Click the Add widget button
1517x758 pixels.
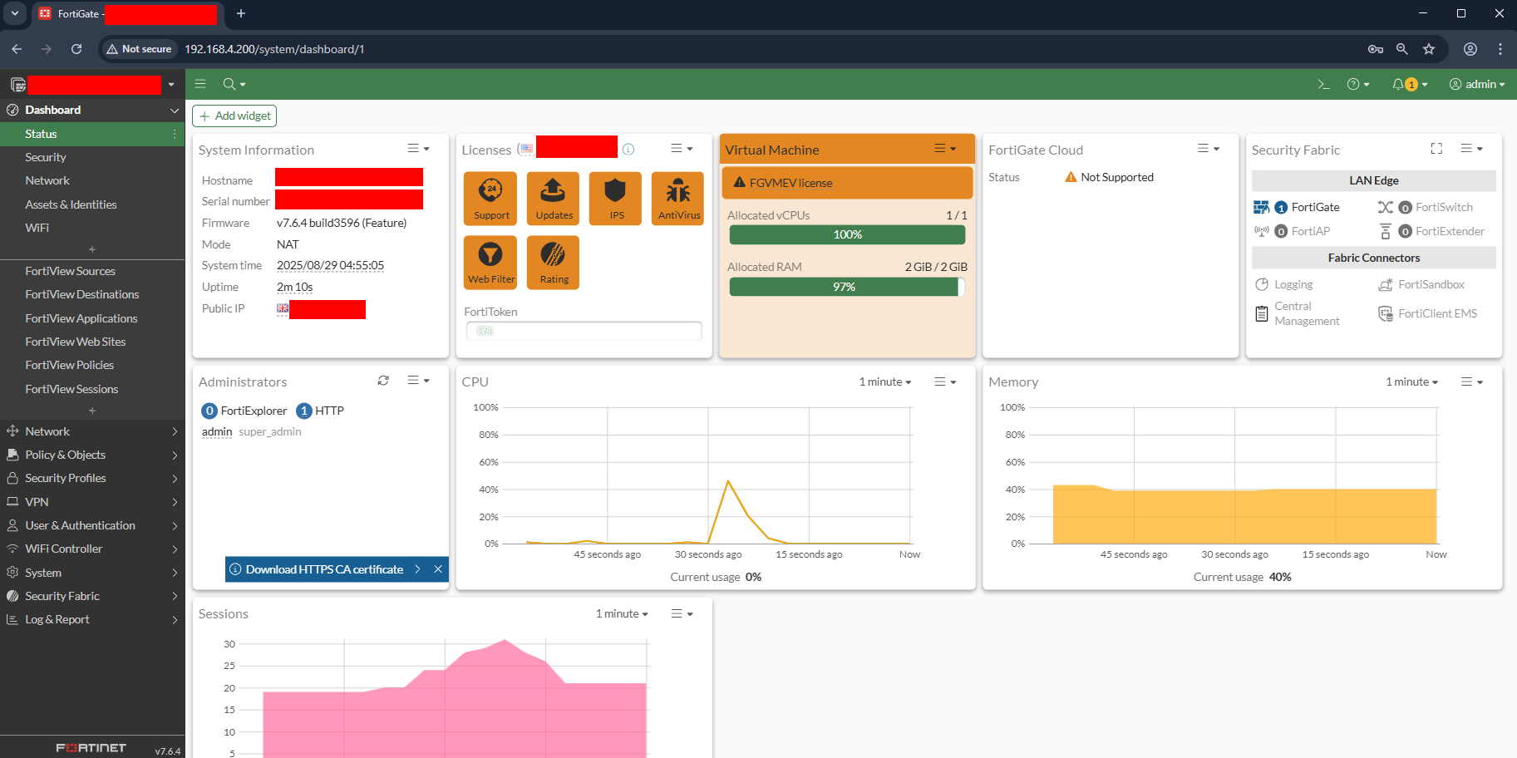click(x=234, y=116)
